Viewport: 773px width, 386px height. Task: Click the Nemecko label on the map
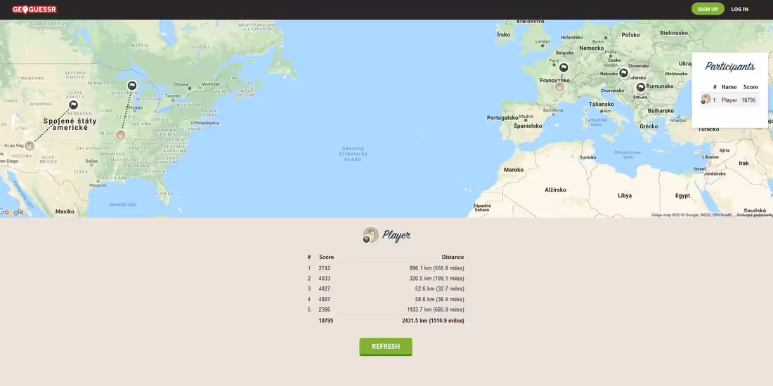point(592,48)
